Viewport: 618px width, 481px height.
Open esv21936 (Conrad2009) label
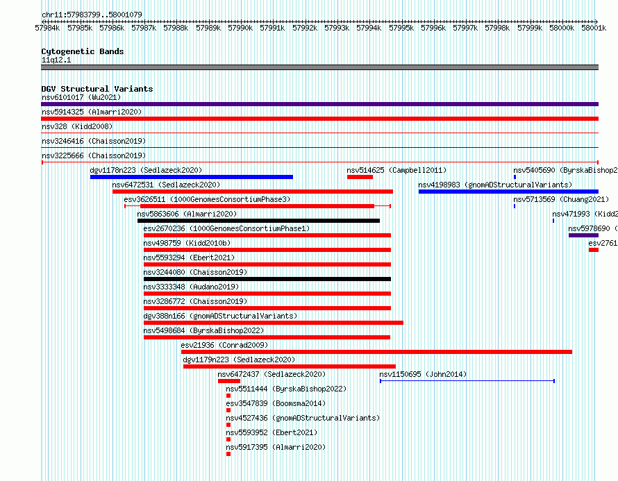(x=224, y=345)
